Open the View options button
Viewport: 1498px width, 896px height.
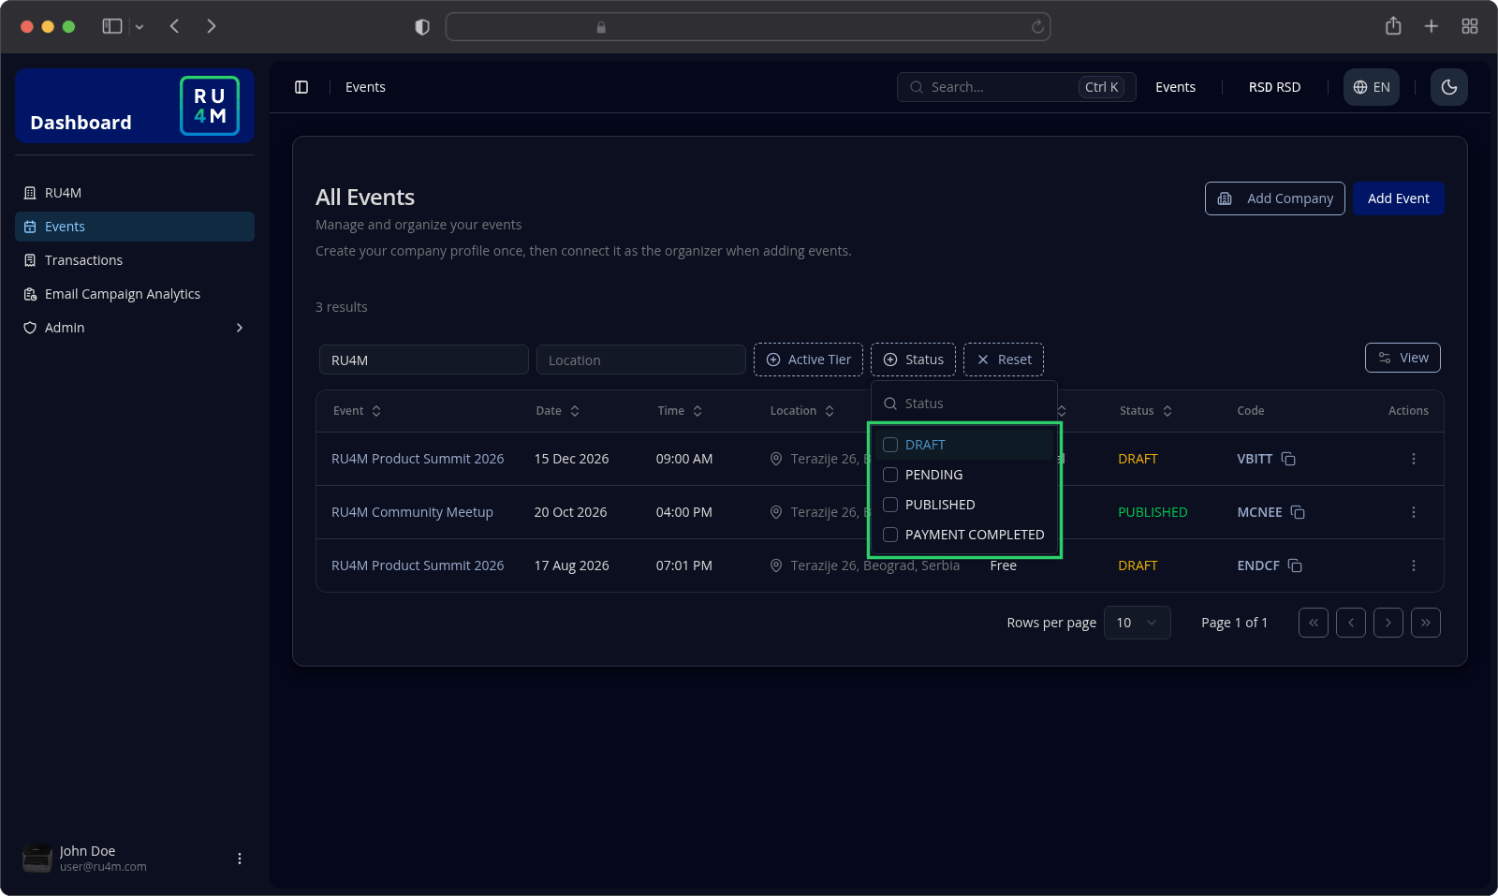pos(1403,358)
